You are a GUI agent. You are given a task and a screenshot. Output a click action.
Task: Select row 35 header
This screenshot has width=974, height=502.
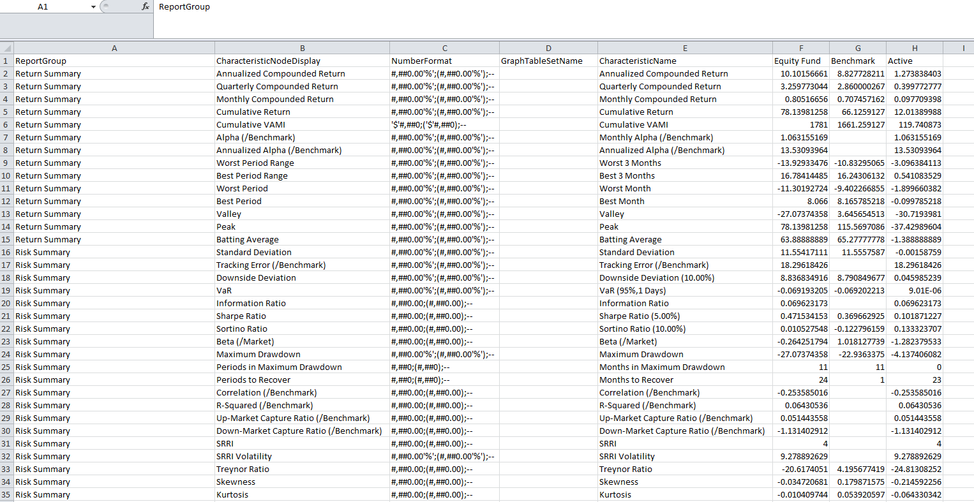(x=6, y=495)
